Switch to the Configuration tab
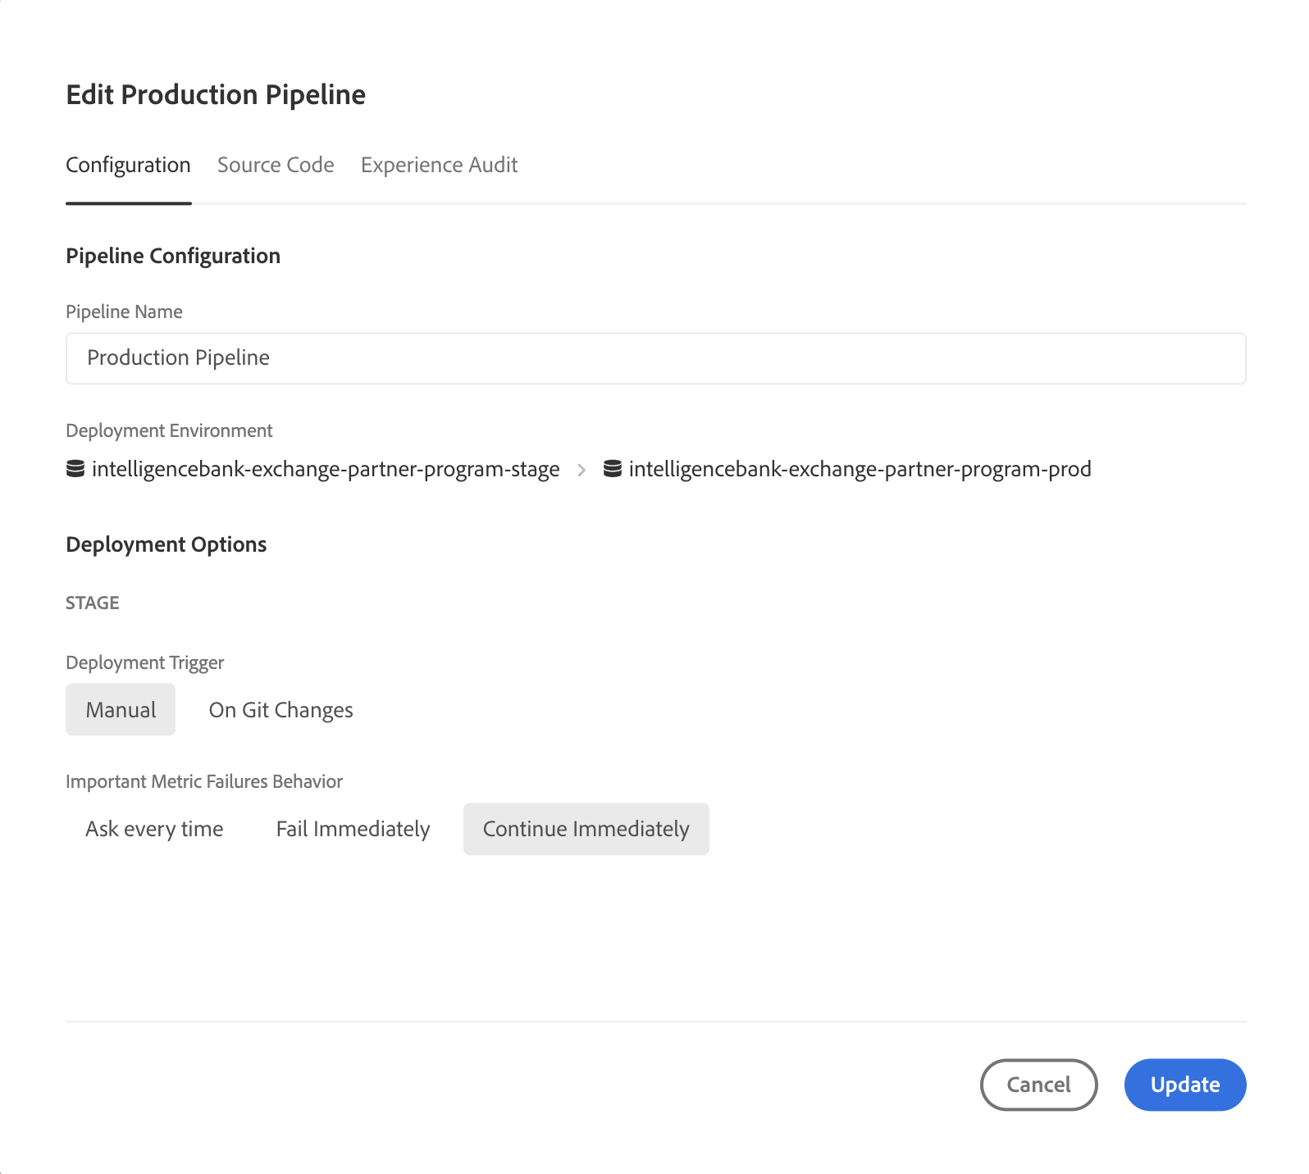Screen dimensions: 1309x1174 click(128, 166)
